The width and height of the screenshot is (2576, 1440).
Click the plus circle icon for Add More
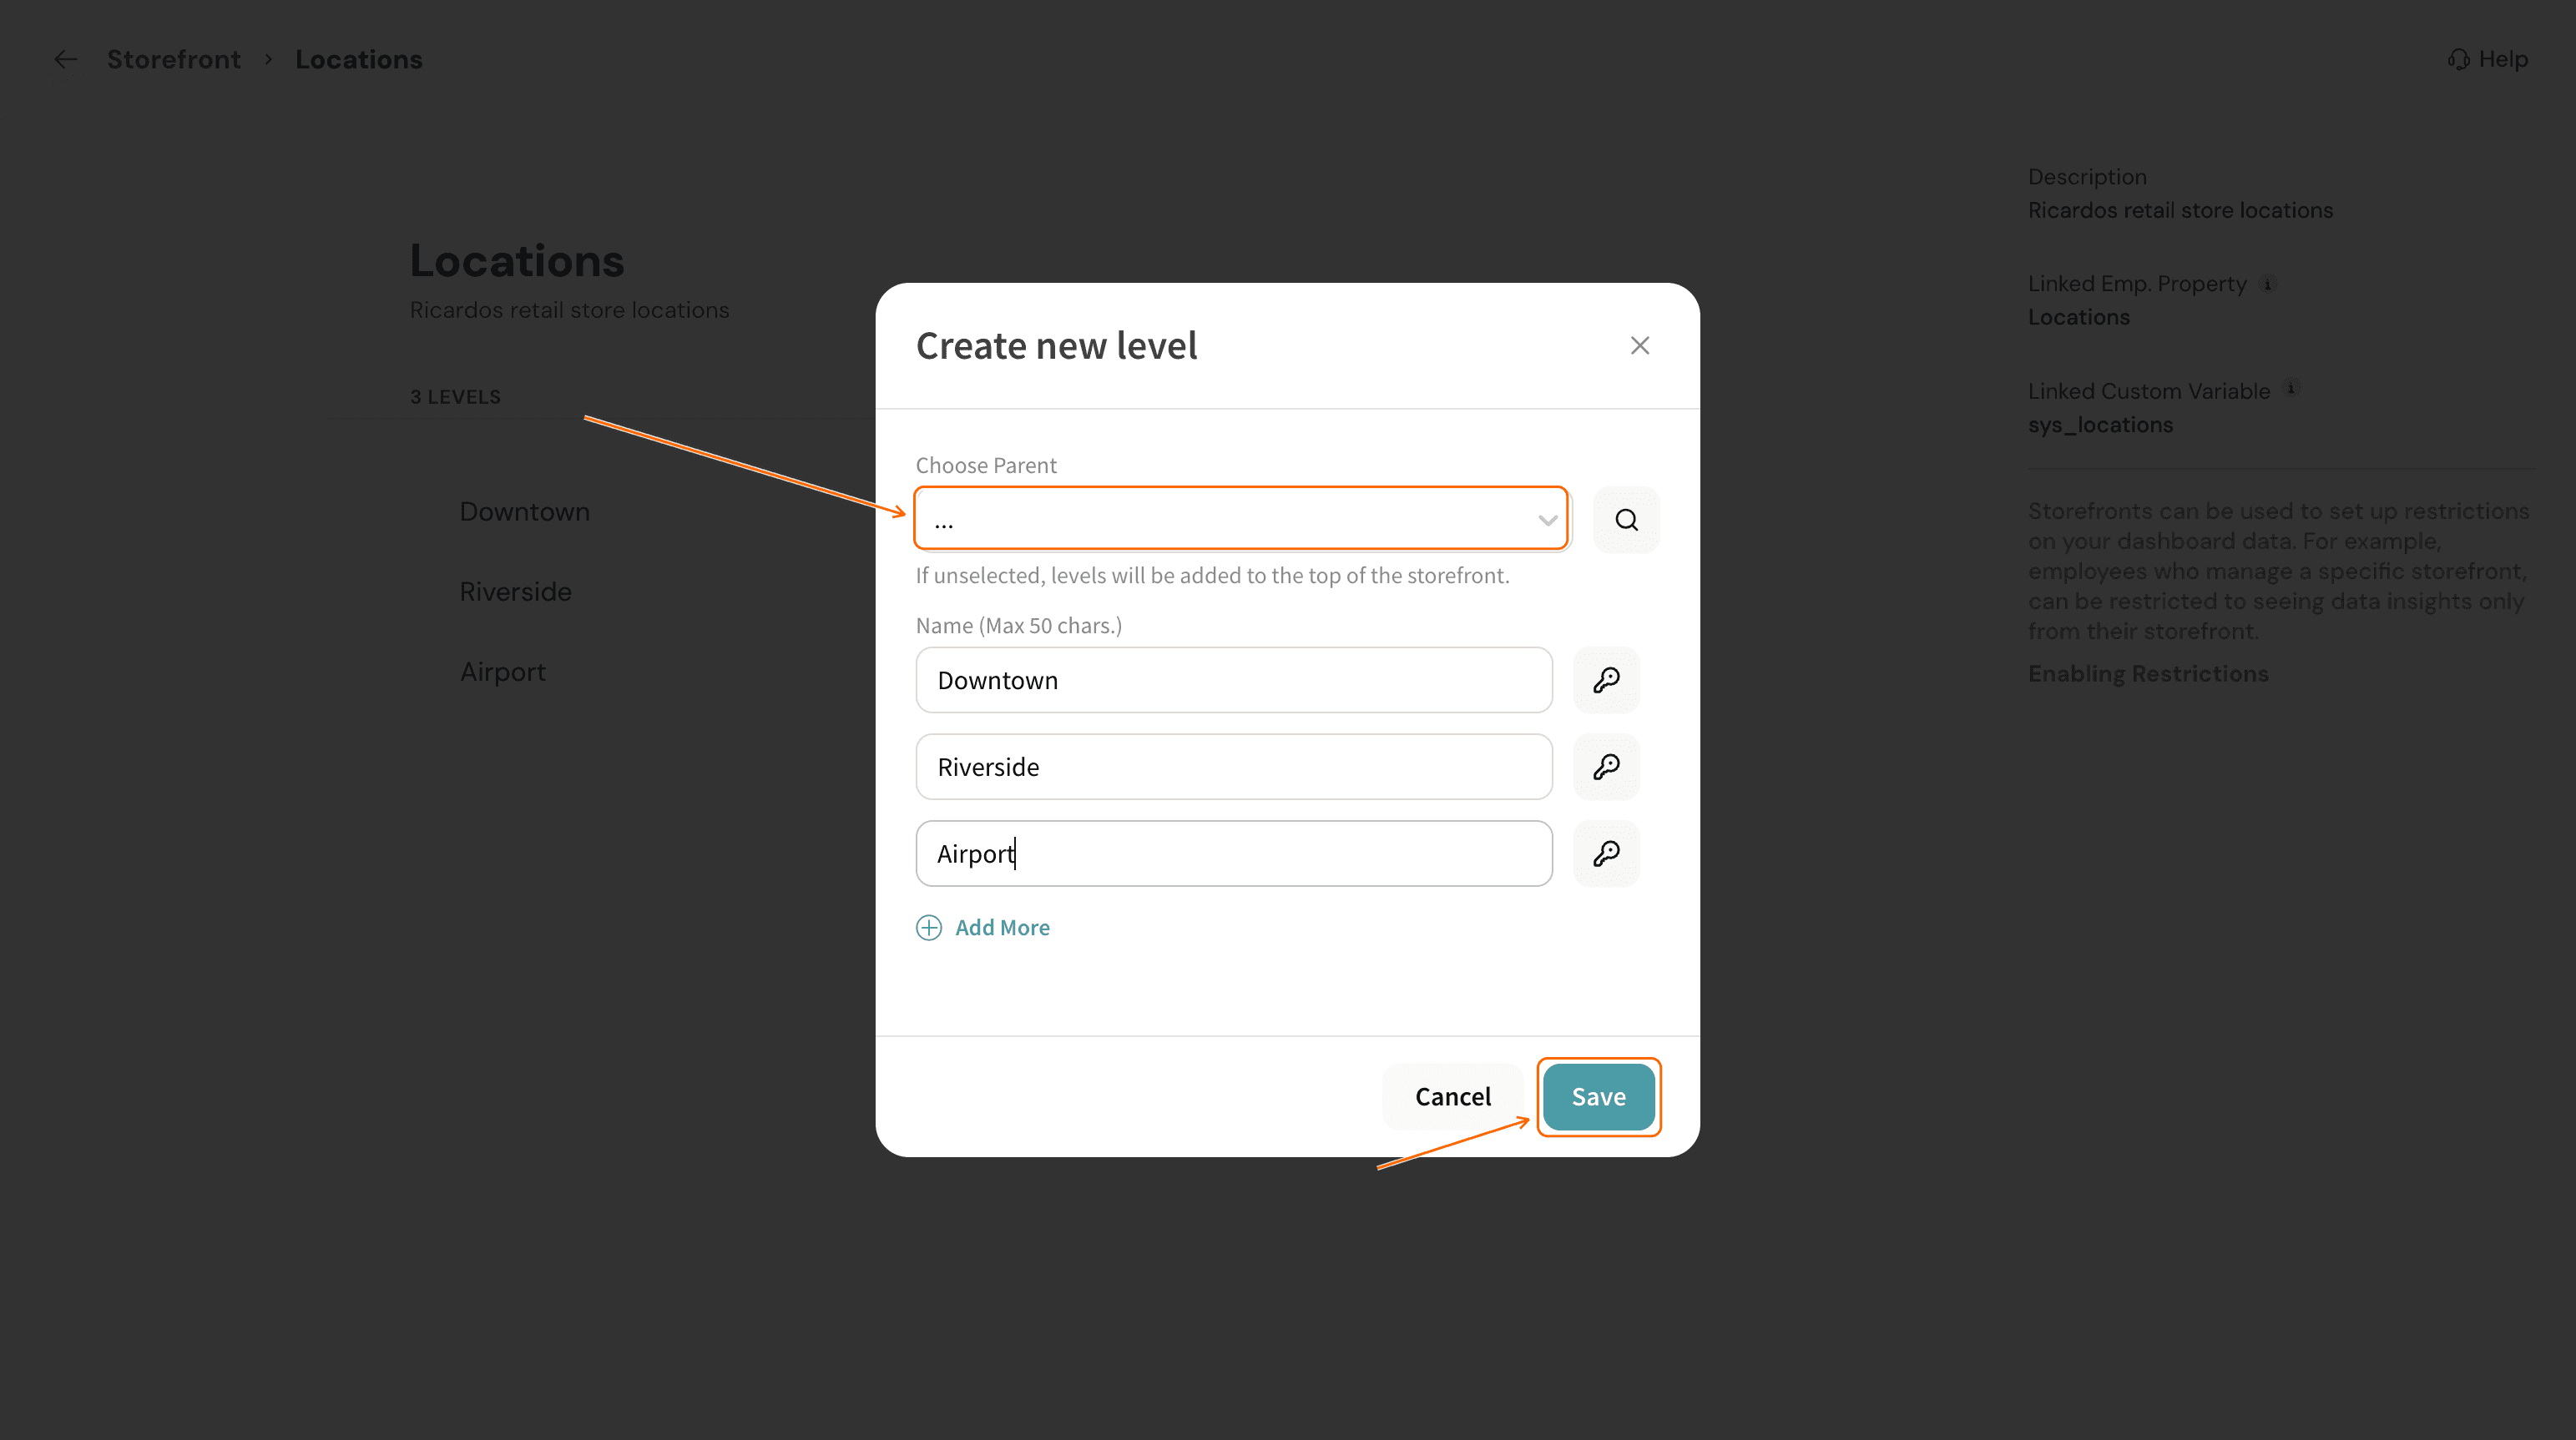(929, 928)
